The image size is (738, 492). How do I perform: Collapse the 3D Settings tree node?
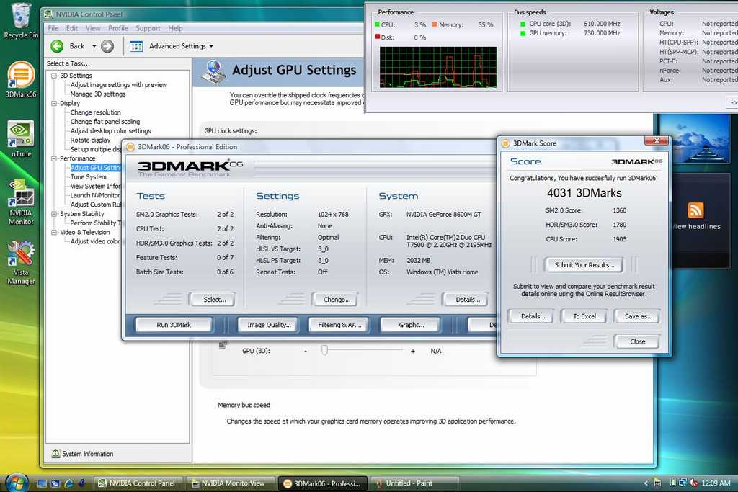pos(55,76)
